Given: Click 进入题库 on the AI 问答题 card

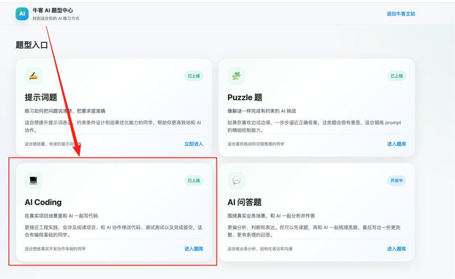Looking at the screenshot, I should [397, 249].
